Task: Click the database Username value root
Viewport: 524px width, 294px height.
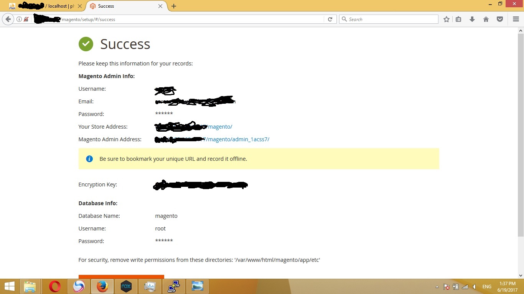Action: tap(160, 229)
